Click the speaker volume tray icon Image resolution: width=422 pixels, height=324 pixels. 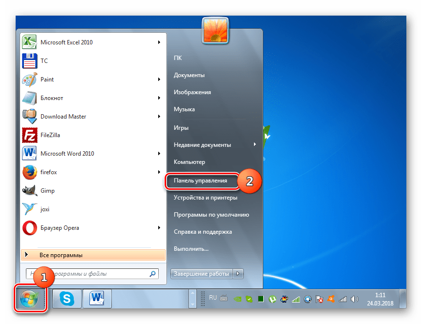coord(355,299)
